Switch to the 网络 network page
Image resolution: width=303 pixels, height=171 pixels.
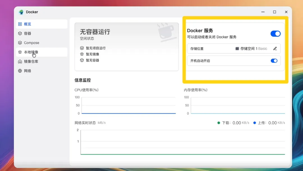[42, 71]
